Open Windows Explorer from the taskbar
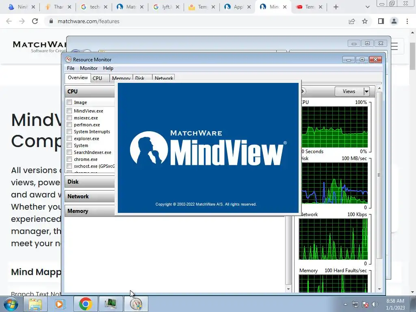This screenshot has width=416, height=312. tap(35, 304)
